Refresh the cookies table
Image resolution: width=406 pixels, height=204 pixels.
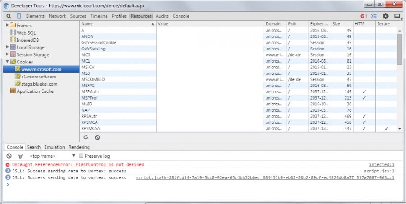coord(86,137)
